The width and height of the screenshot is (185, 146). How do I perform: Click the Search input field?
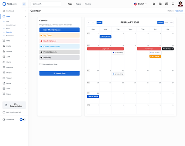coord(46,4)
